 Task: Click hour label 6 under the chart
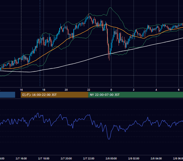click(179, 90)
